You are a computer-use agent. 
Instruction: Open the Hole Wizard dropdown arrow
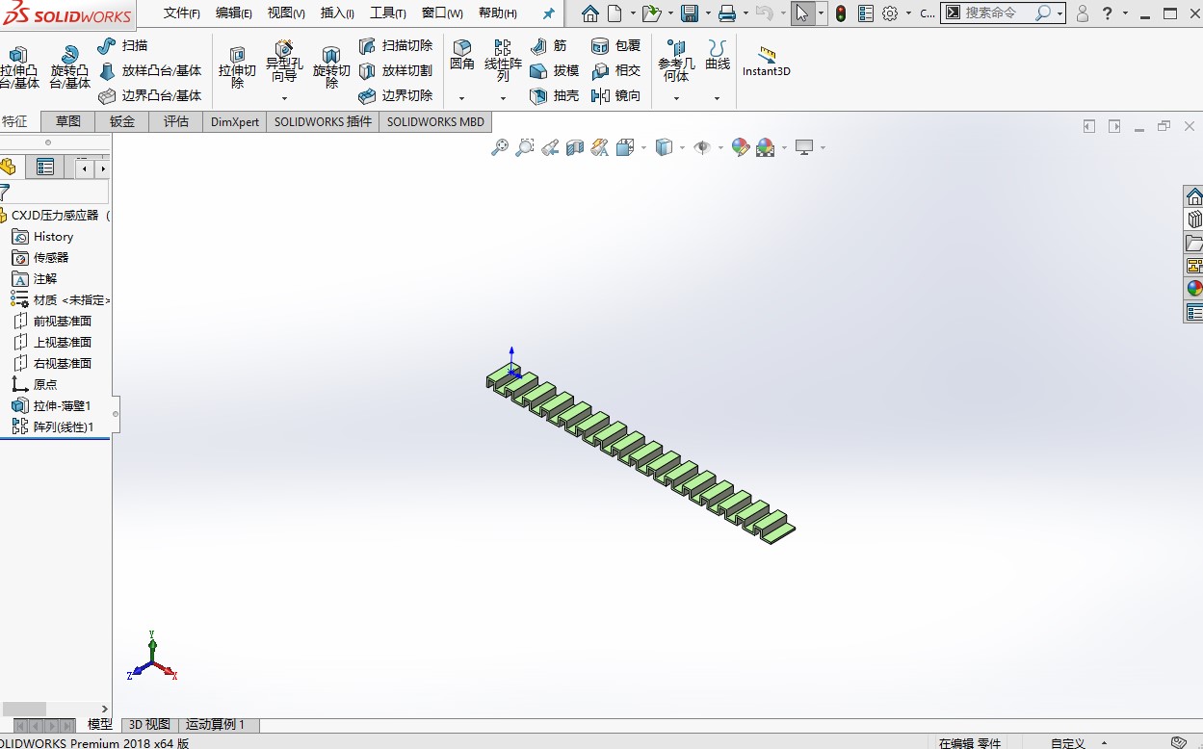pos(284,98)
